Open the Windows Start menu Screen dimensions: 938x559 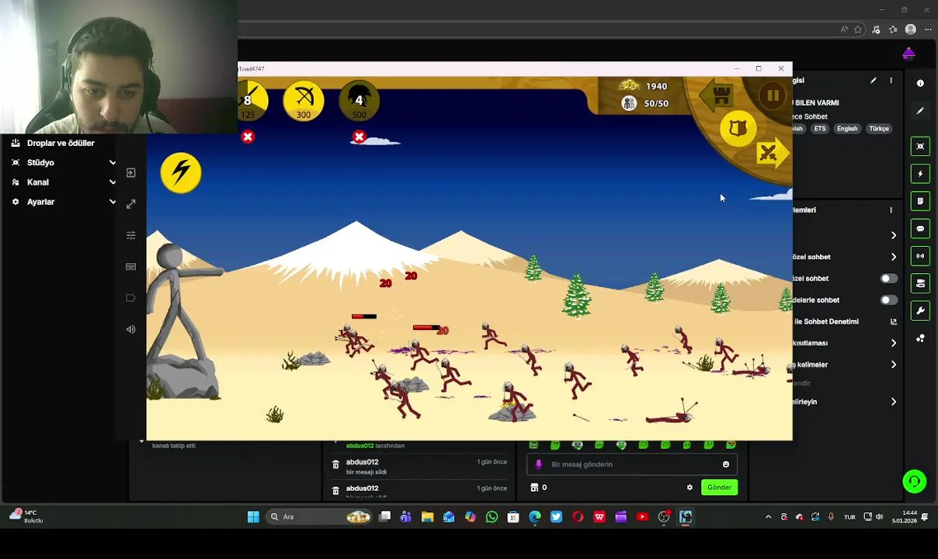[253, 516]
